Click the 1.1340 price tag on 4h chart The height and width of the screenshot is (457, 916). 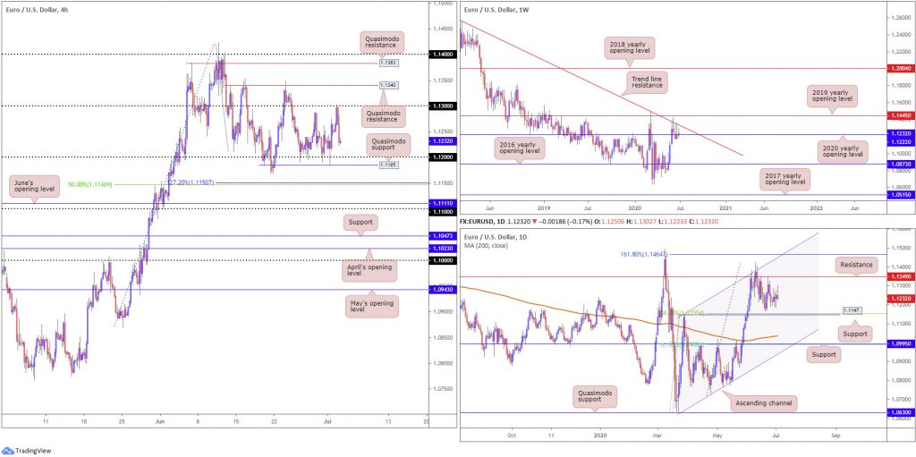pyautogui.click(x=387, y=85)
